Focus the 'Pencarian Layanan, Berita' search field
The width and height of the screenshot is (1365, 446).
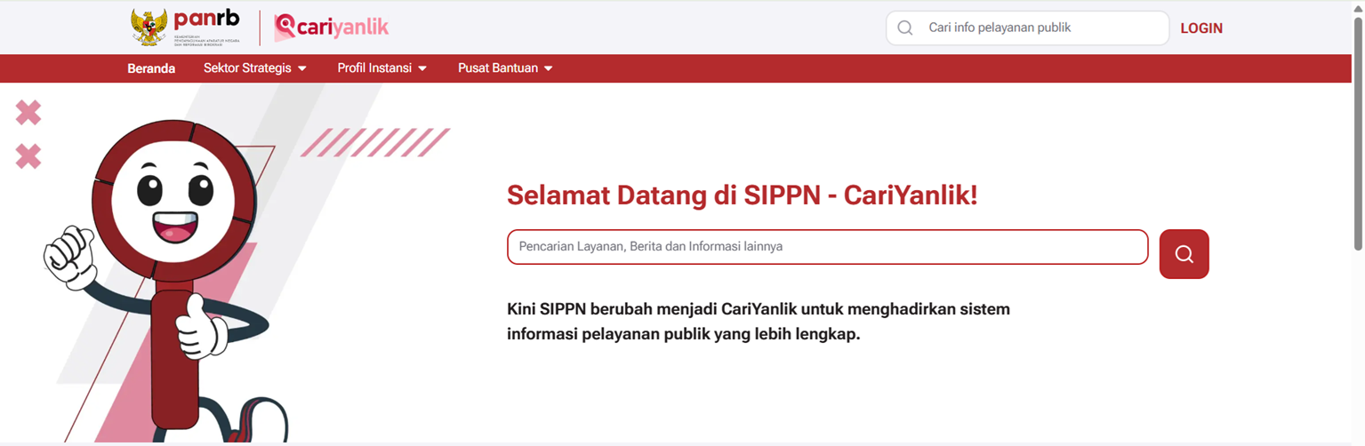(x=828, y=247)
